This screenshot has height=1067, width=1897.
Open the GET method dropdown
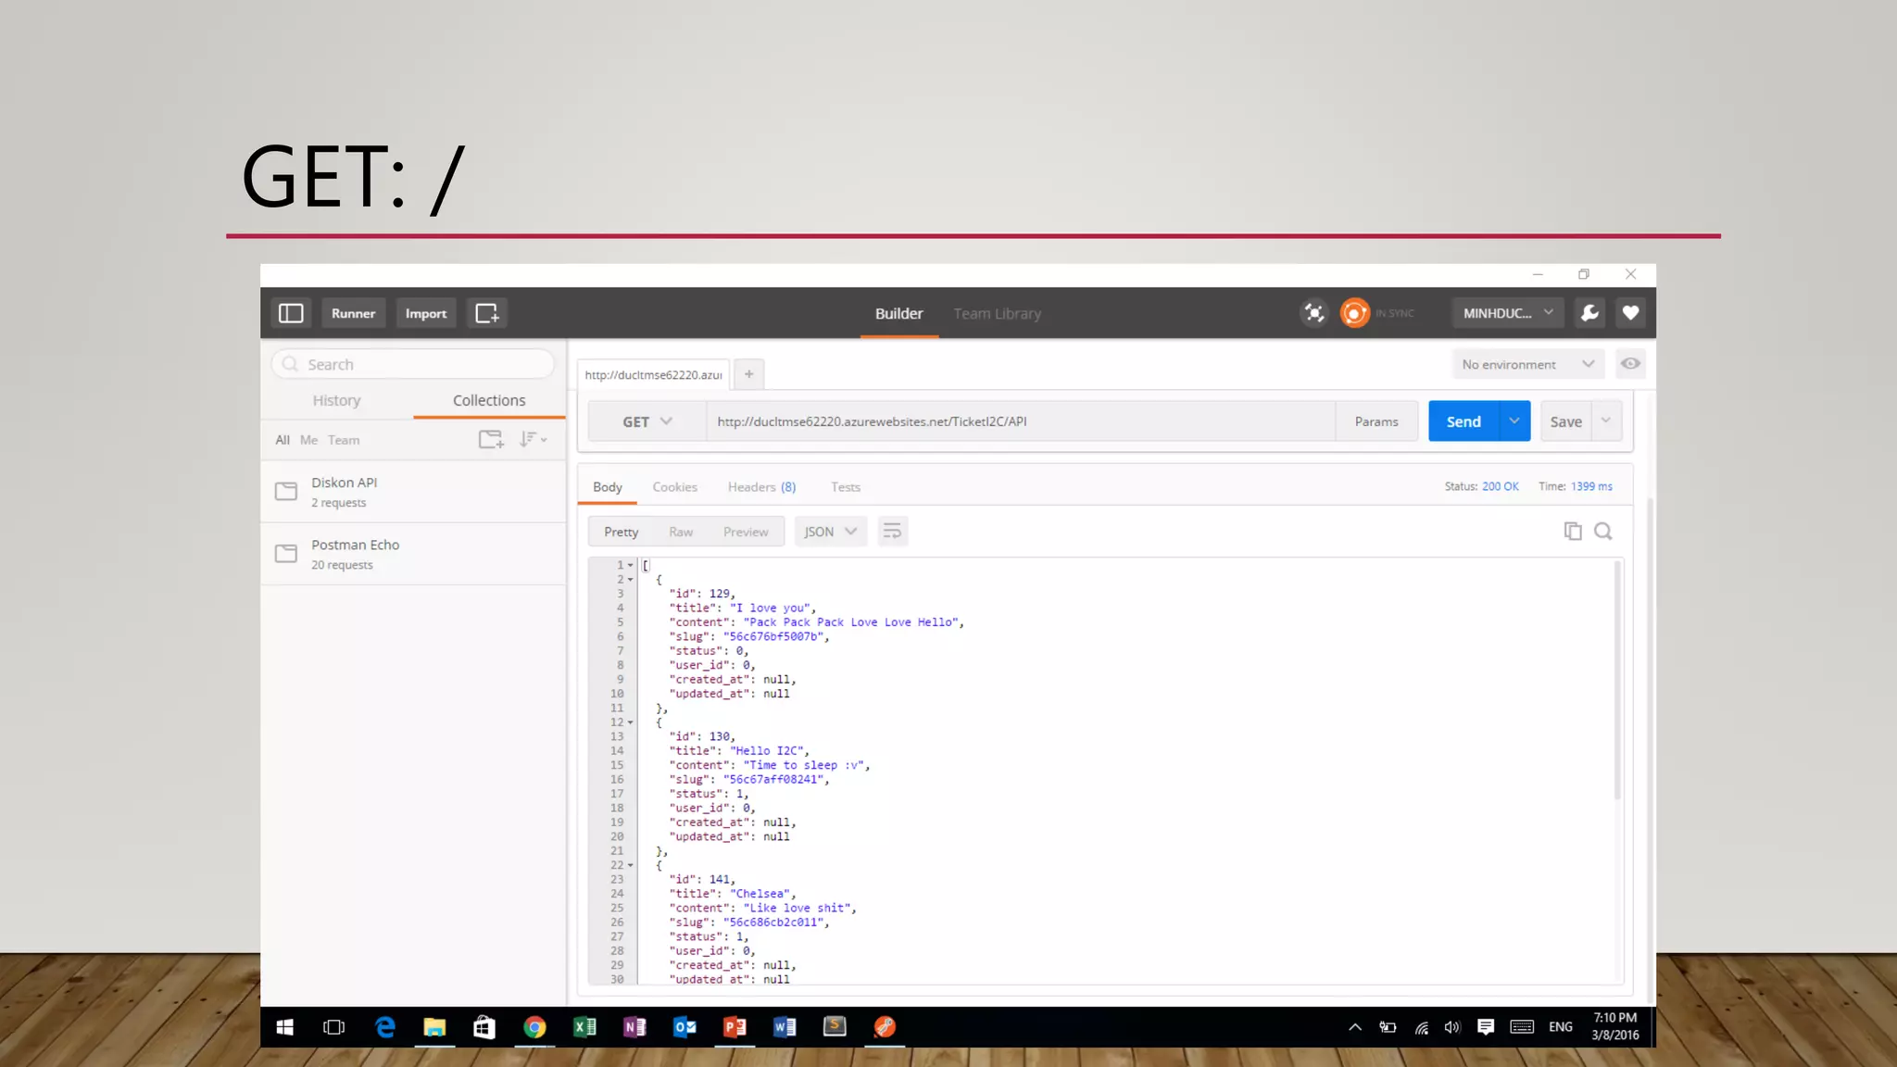click(647, 421)
